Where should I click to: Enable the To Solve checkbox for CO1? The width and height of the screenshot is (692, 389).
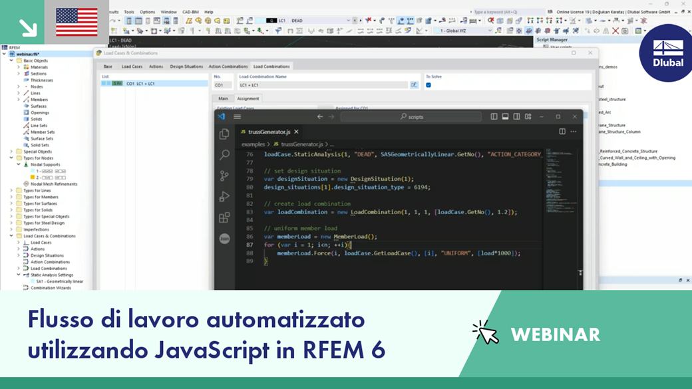[427, 84]
